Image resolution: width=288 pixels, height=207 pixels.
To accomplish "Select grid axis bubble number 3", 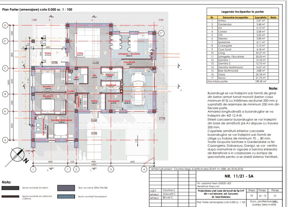I will tap(110, 169).
